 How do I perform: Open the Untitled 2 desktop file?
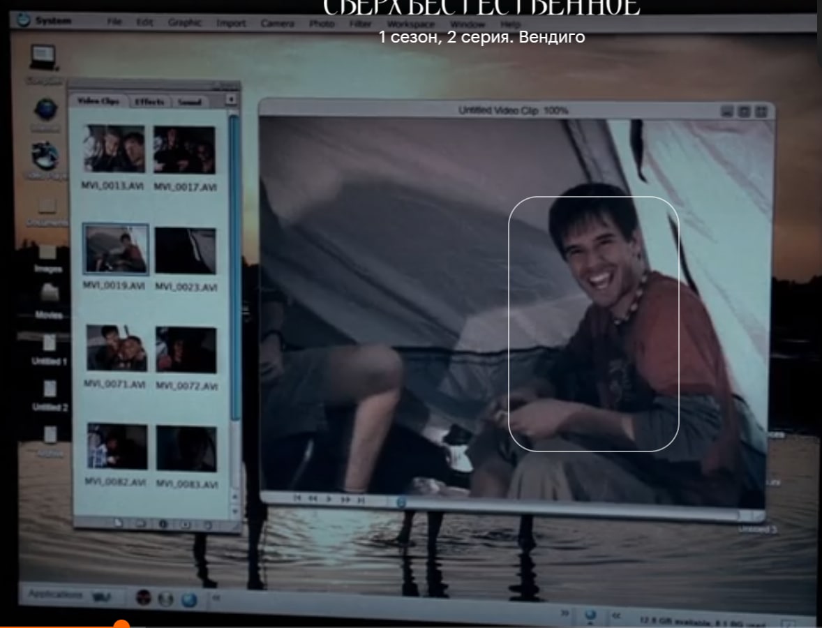click(50, 389)
